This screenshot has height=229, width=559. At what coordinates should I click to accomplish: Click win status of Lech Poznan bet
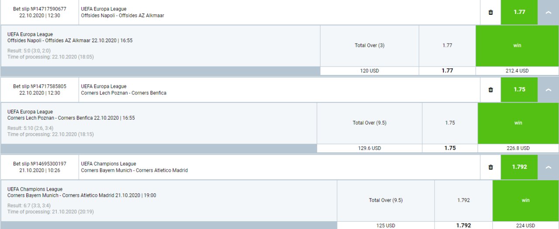(x=518, y=123)
